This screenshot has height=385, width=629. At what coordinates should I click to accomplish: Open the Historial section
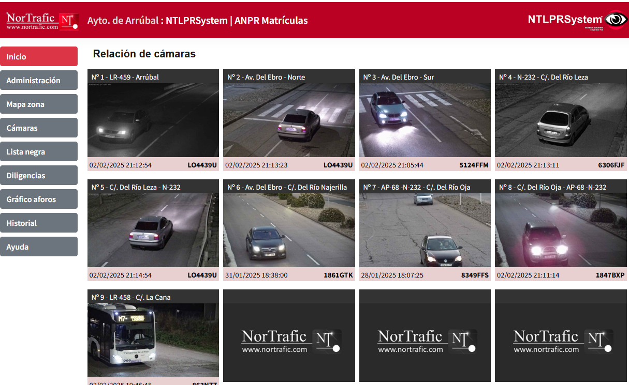click(39, 223)
